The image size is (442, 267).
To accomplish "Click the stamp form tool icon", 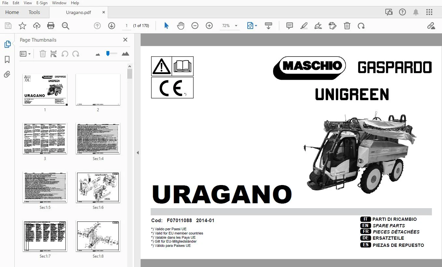I will 333,26.
